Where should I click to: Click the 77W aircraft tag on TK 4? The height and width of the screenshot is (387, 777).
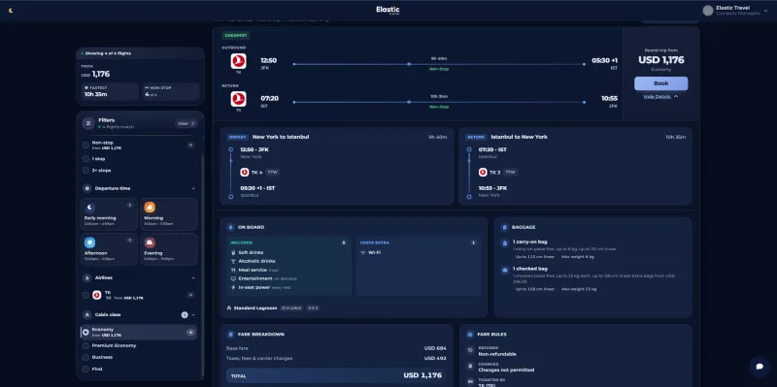click(x=272, y=173)
